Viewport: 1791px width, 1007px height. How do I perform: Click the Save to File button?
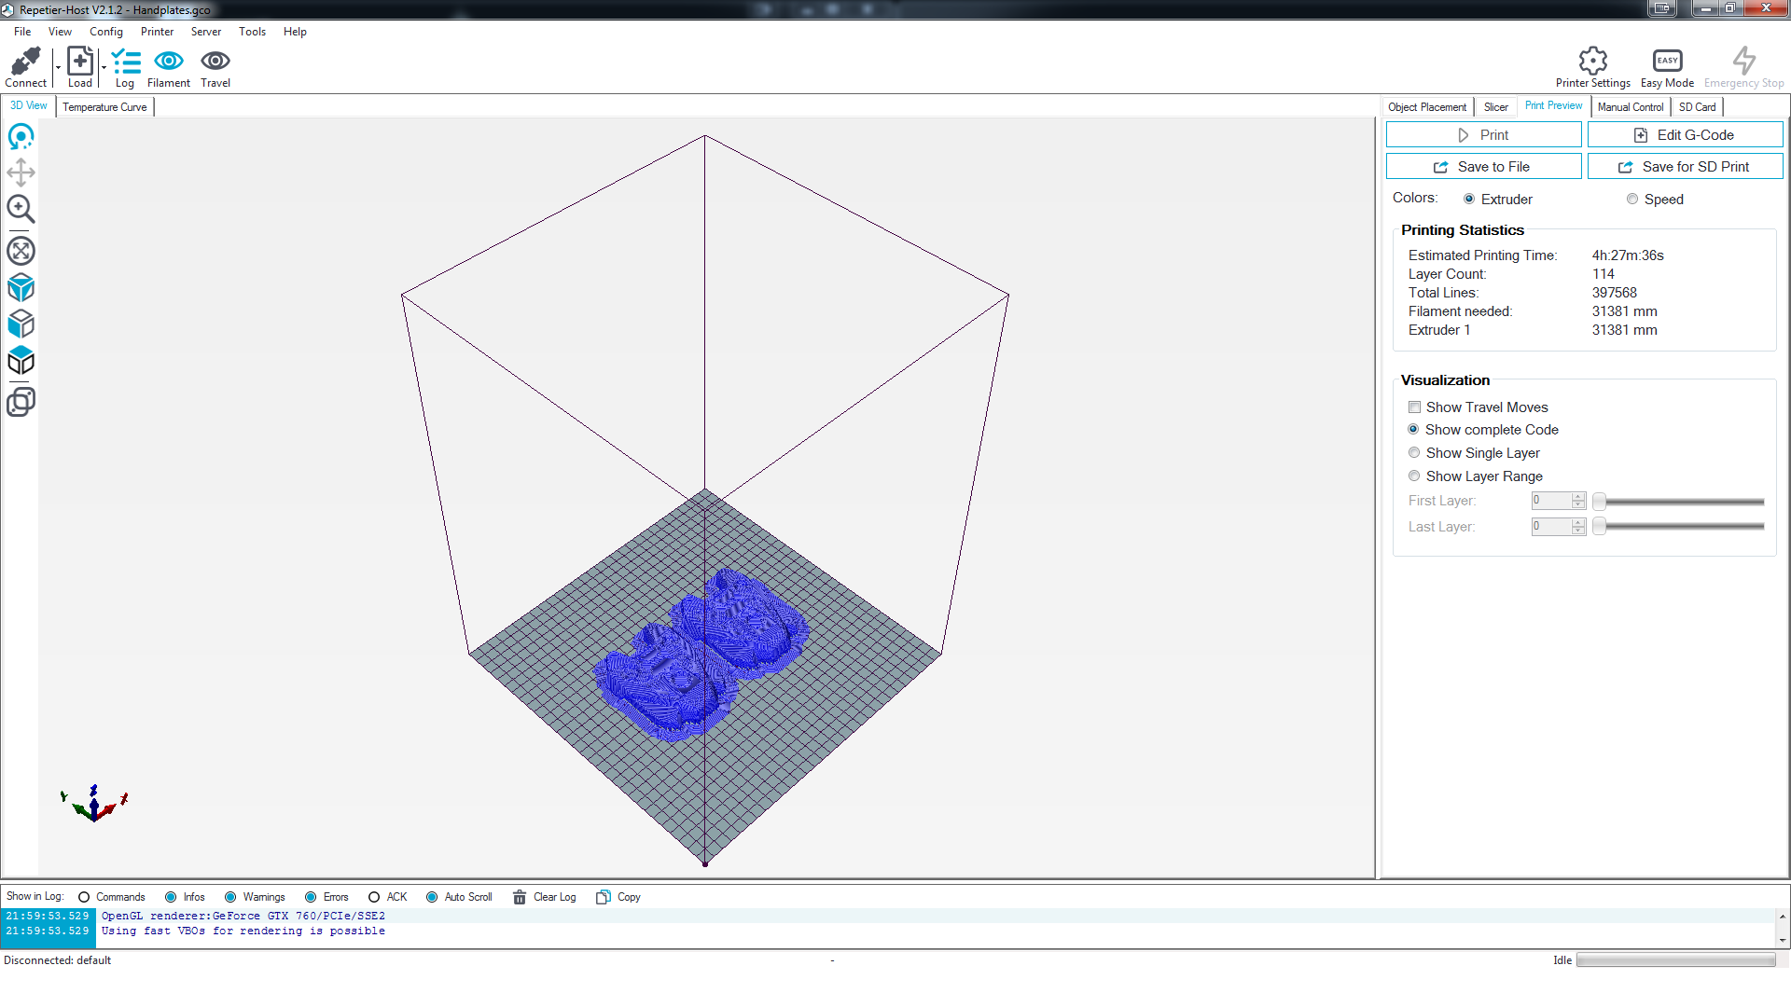pos(1483,167)
